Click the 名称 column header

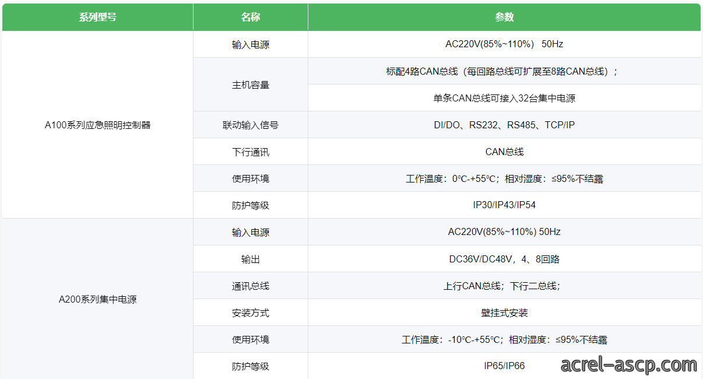[x=251, y=17]
